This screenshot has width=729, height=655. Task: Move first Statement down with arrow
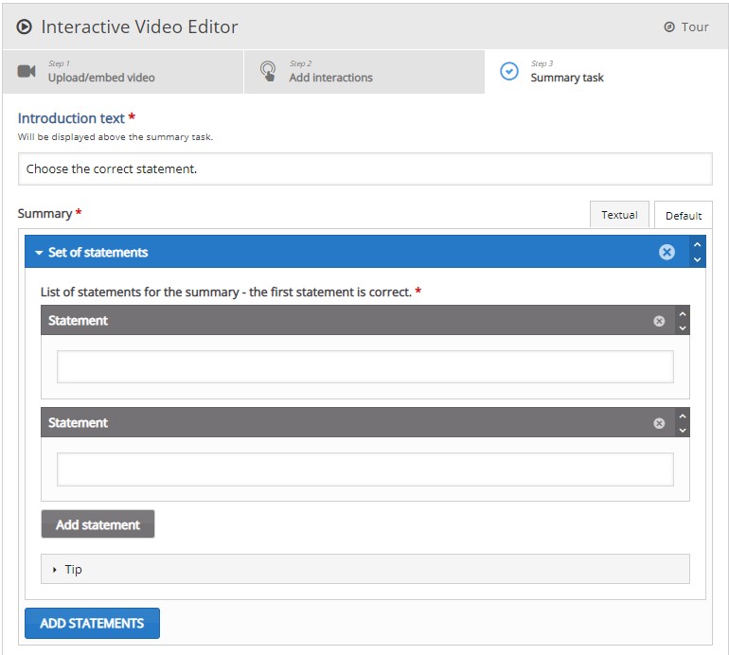tap(683, 327)
